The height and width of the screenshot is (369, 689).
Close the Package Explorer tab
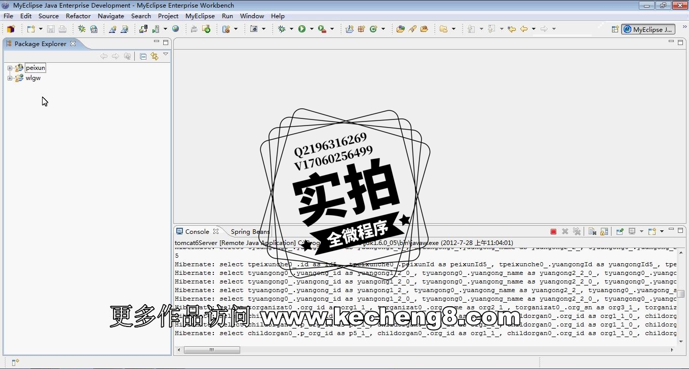pos(73,44)
